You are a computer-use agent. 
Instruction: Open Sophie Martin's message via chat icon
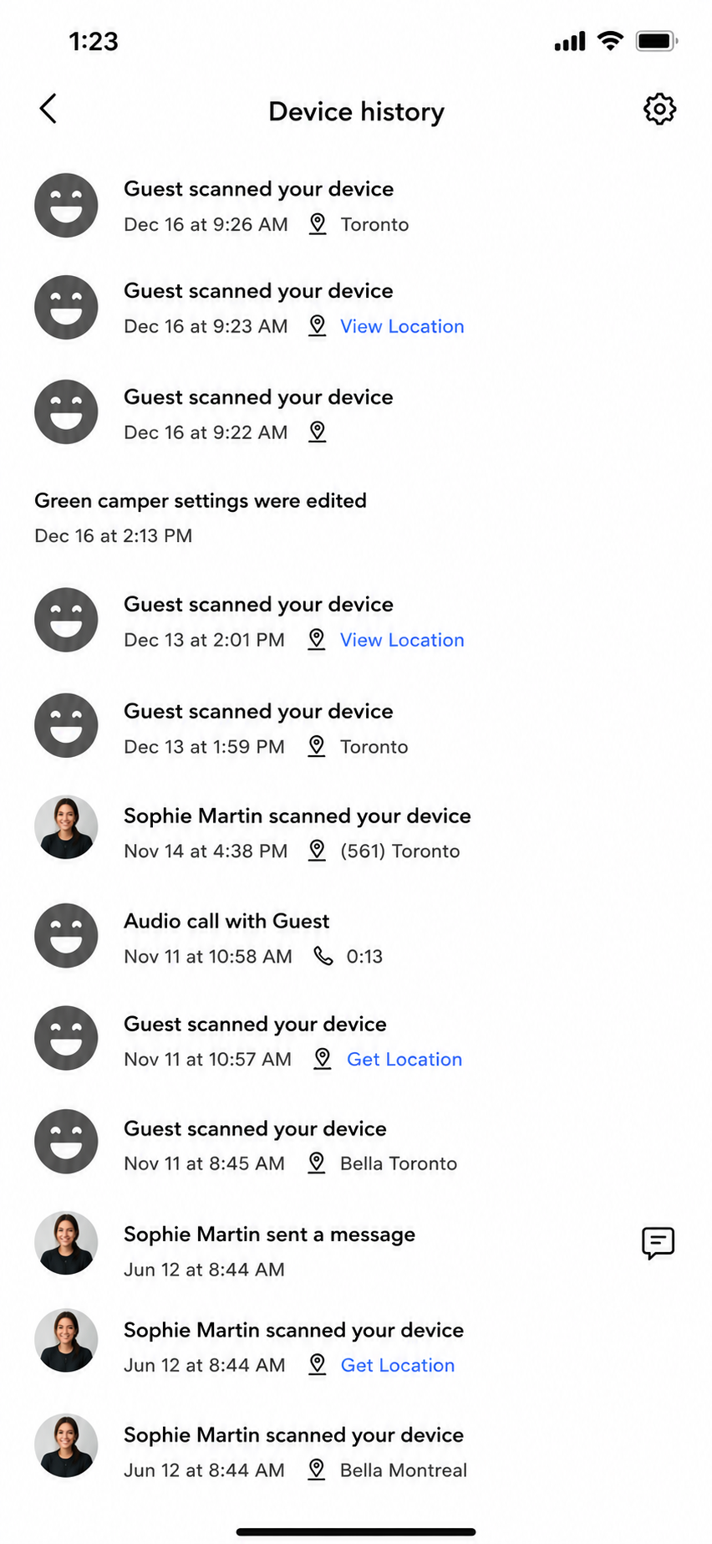pyautogui.click(x=658, y=1243)
